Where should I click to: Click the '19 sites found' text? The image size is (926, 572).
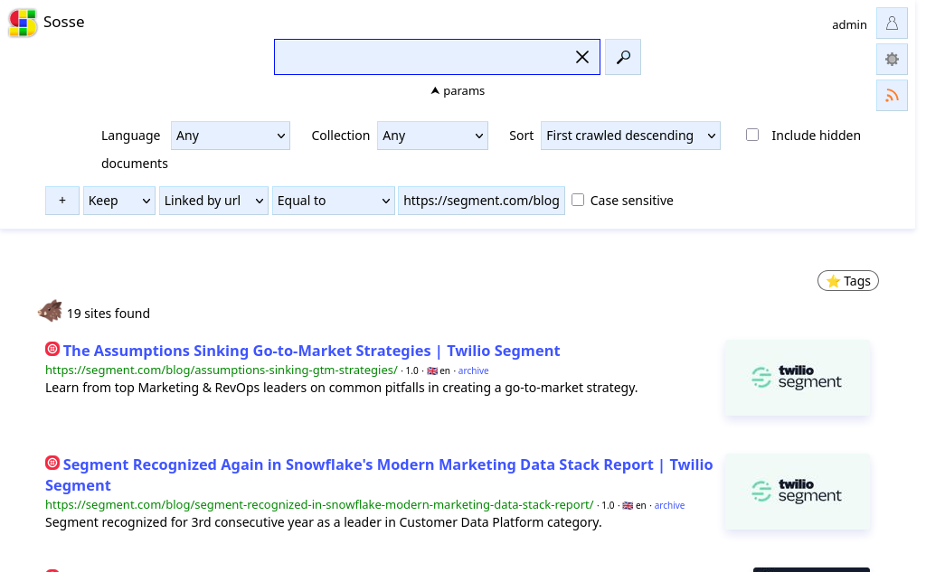109,314
